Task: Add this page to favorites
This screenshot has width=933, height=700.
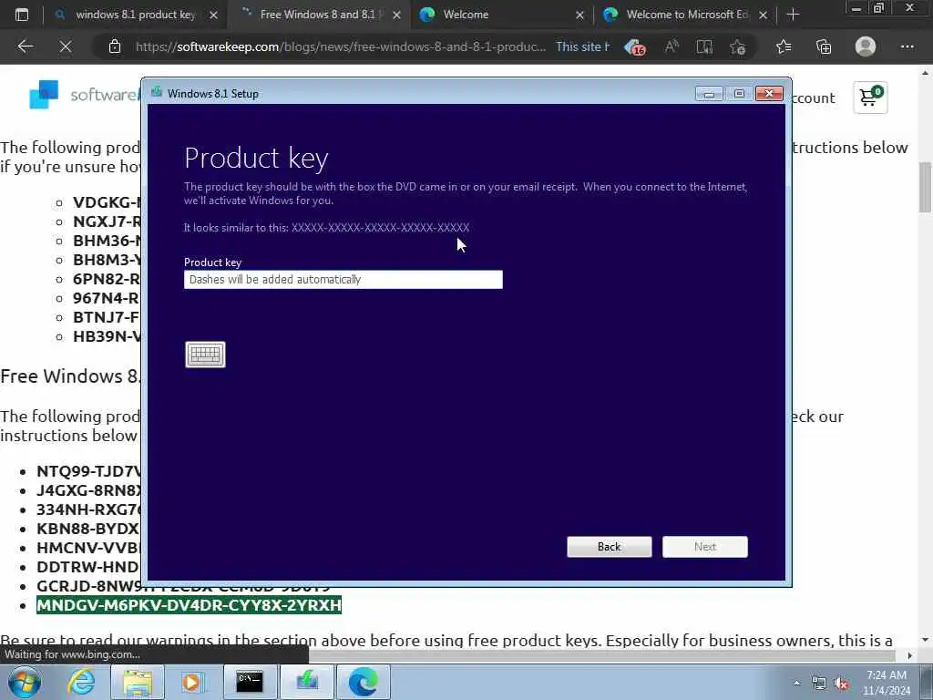Action: [738, 46]
